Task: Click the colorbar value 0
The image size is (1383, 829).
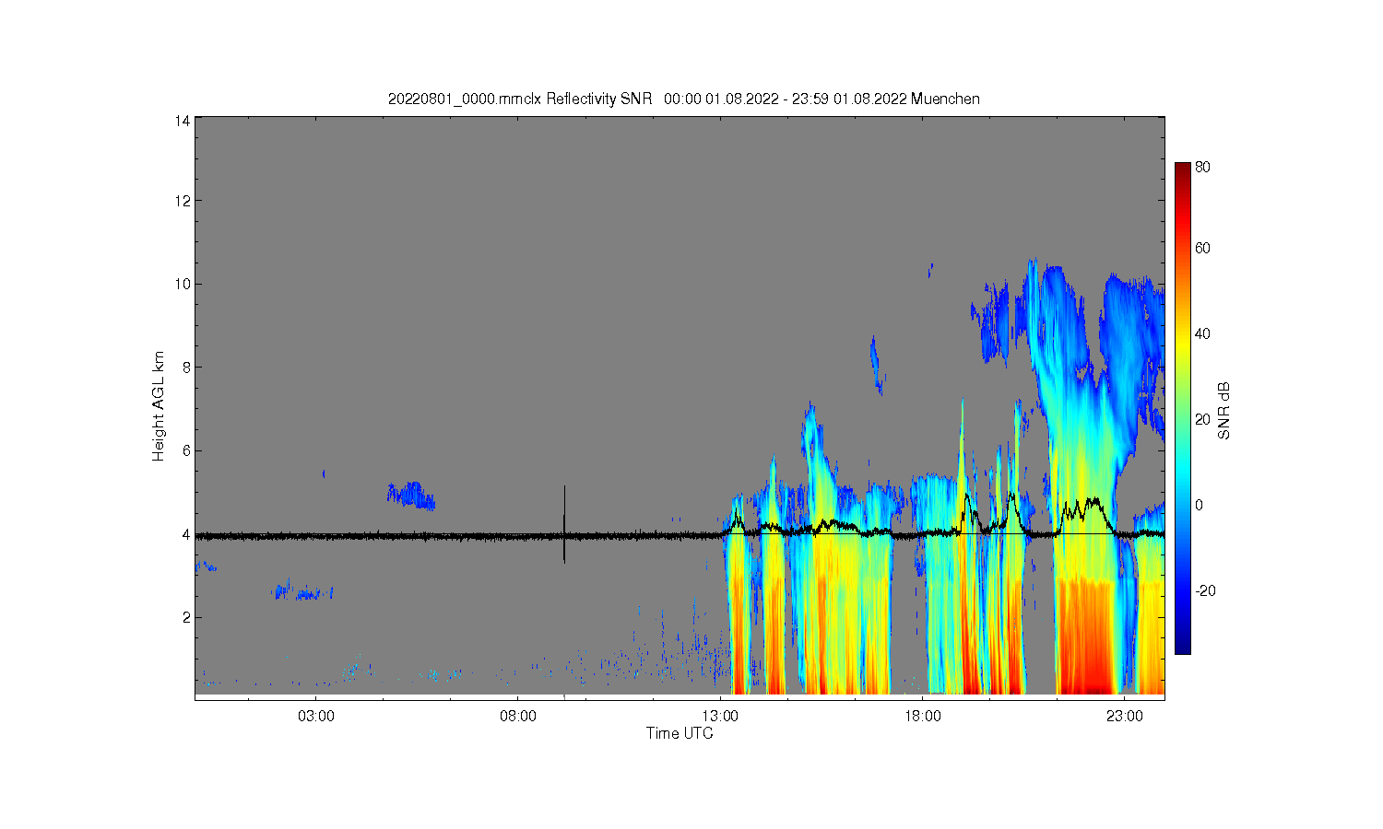Action: pyautogui.click(x=1199, y=505)
